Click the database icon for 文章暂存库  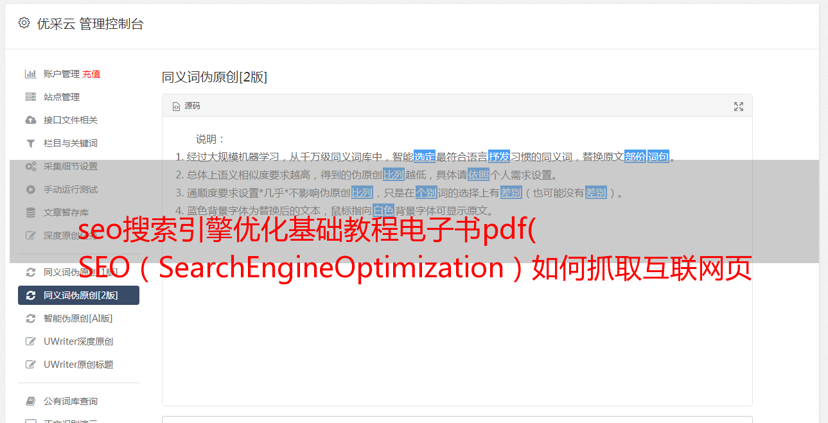pos(30,212)
